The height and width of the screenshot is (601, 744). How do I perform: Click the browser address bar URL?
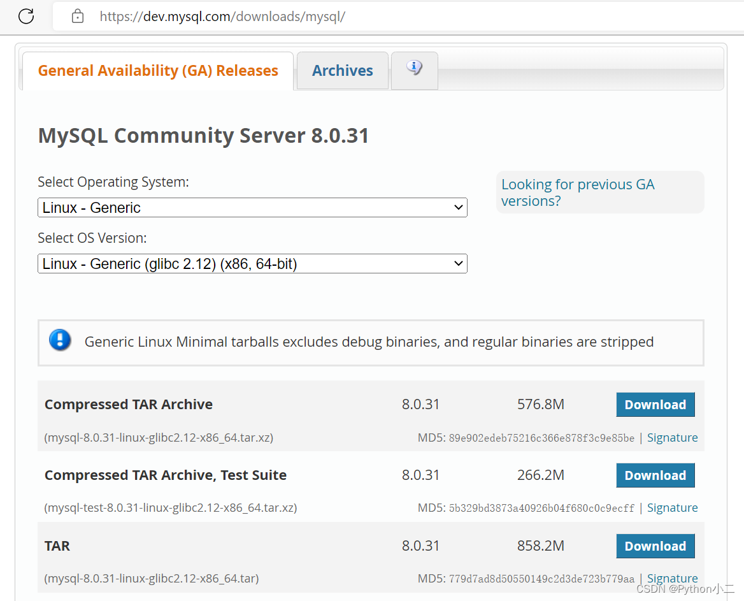(222, 17)
